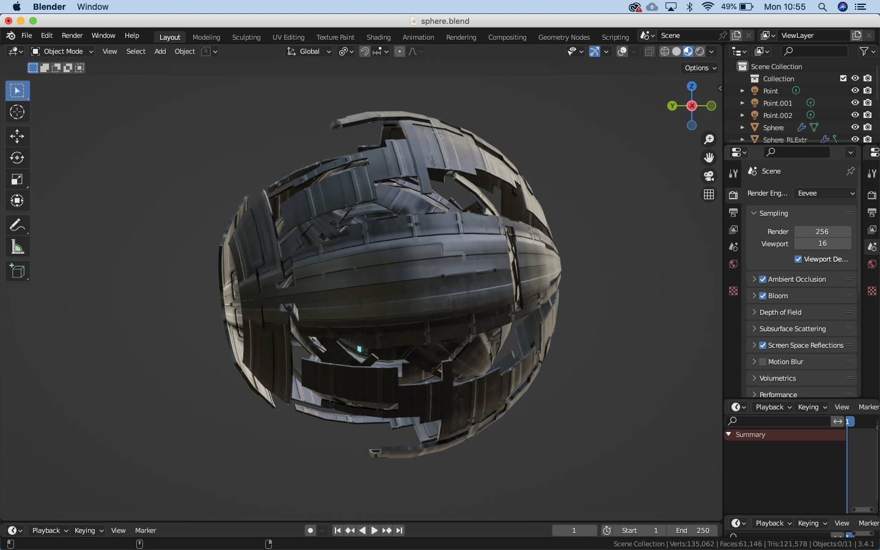Adjust Render samples value 256
This screenshot has height=550, width=880.
tap(823, 232)
